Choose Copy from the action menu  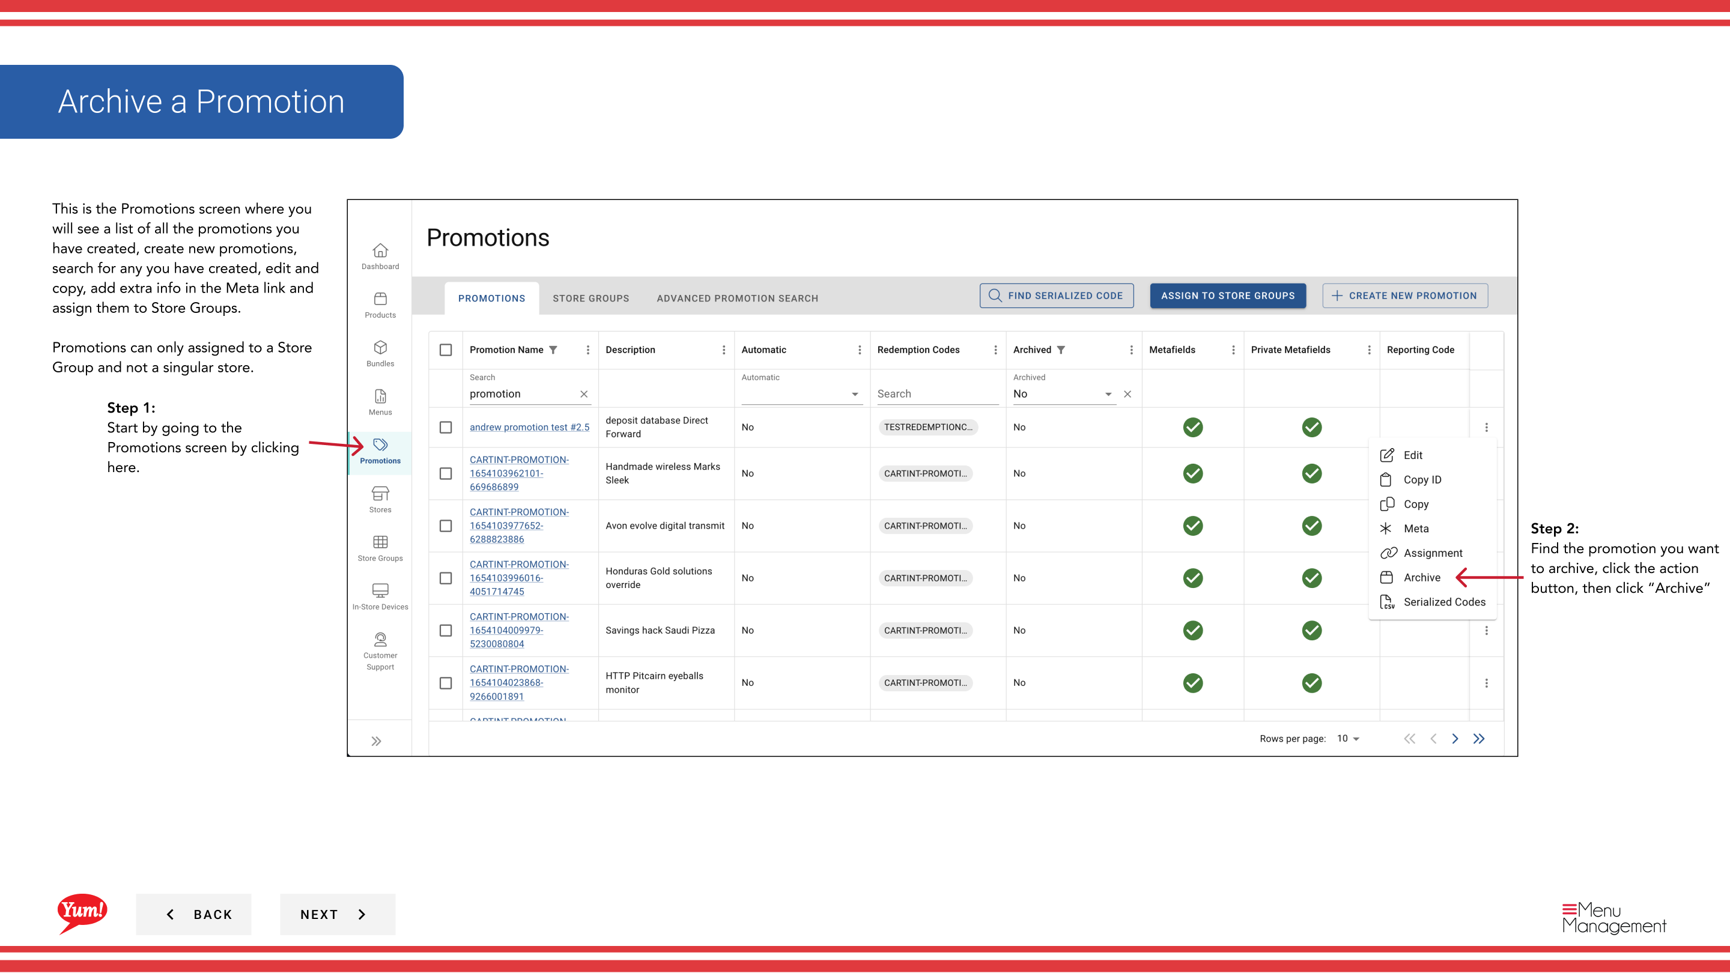click(1432, 505)
